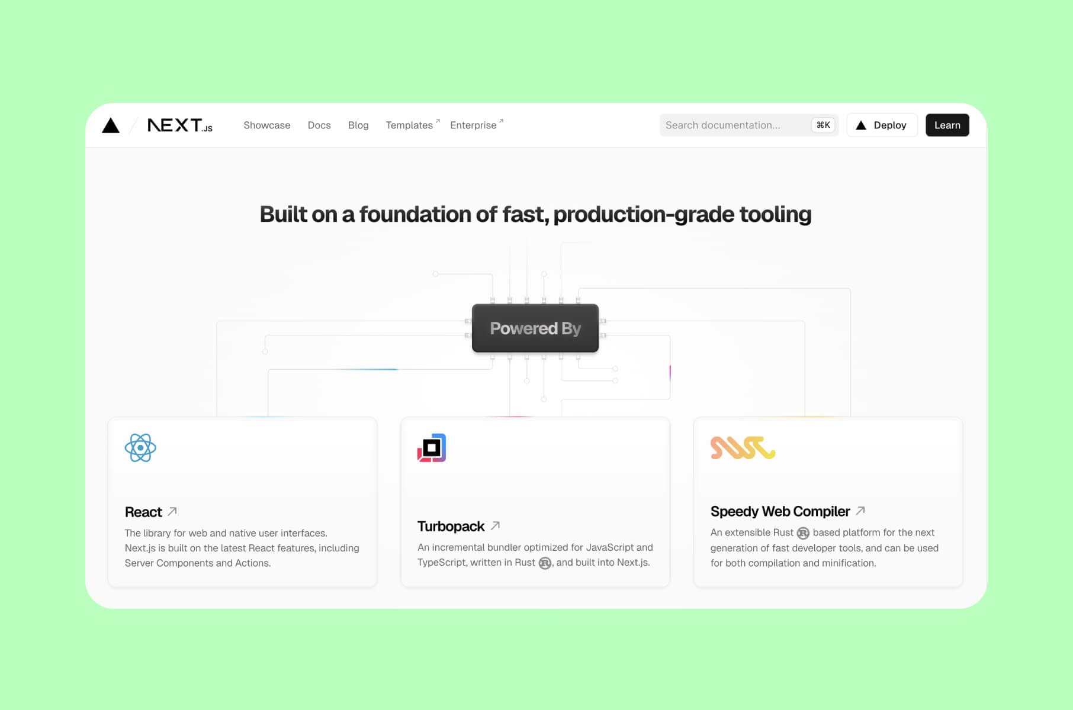Open the Blog nav link
The height and width of the screenshot is (710, 1073).
[358, 125]
